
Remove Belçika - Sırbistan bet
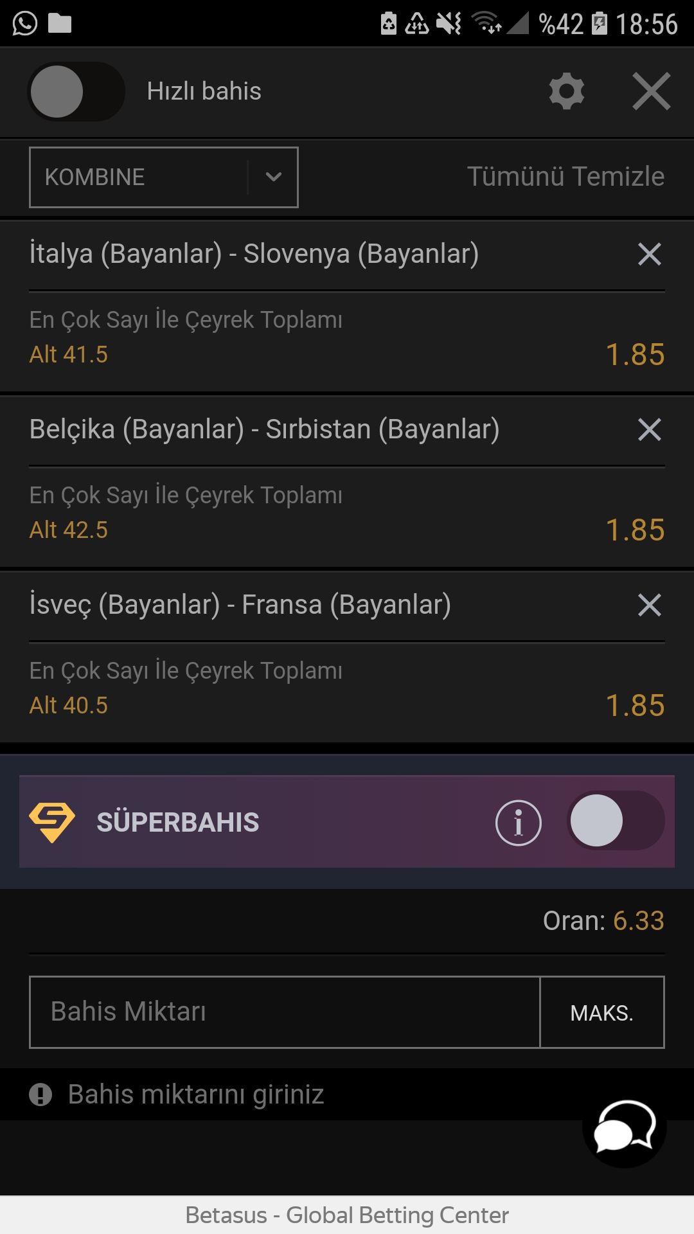(650, 429)
